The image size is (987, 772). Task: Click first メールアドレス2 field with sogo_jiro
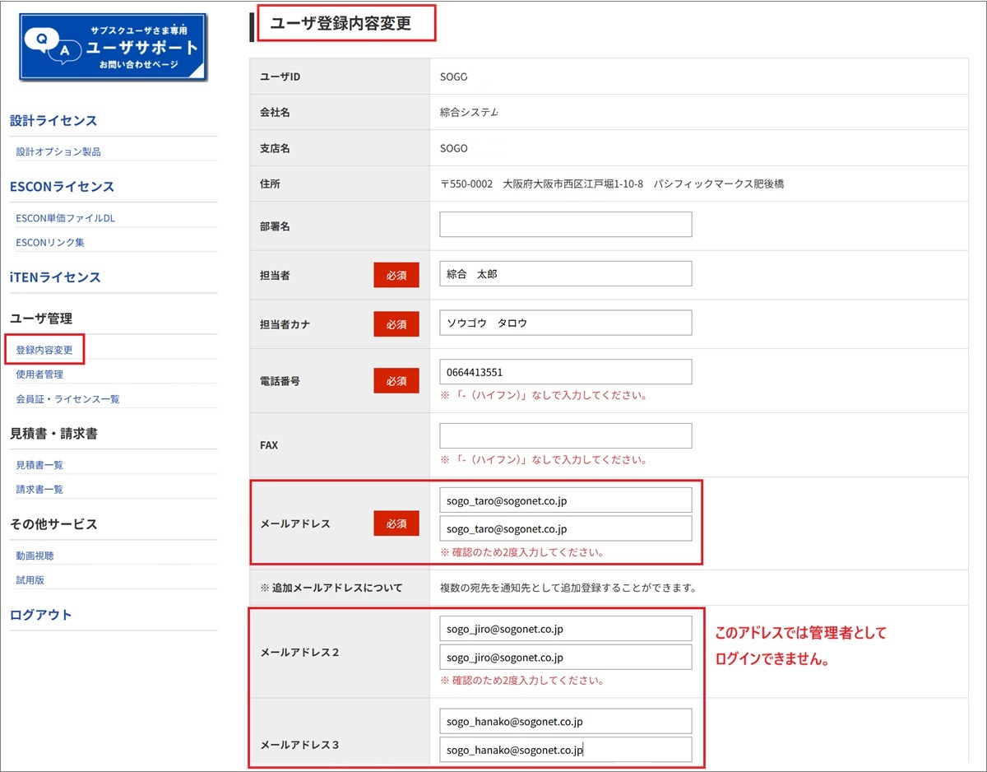point(565,629)
